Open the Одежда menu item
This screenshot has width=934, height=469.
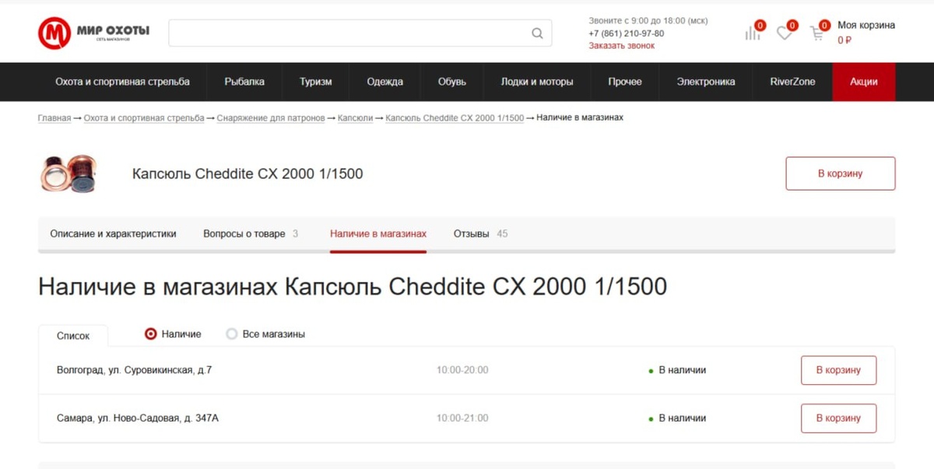384,82
